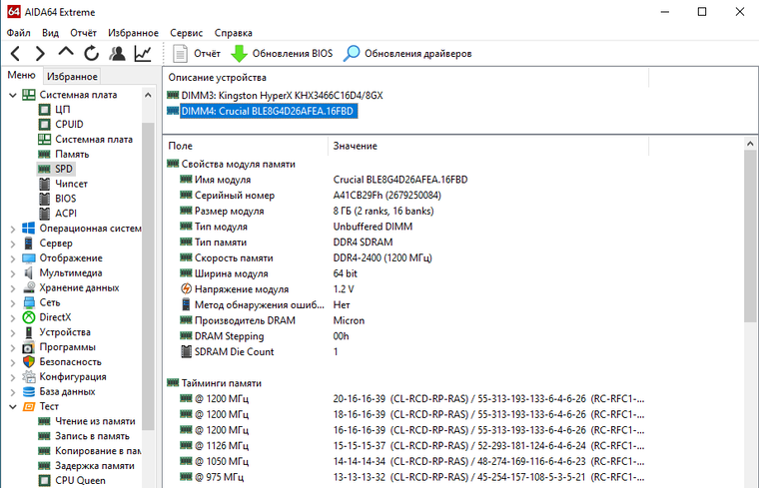759x488 pixels.
Task: Click the Программы icon in tree
Action: click(x=29, y=347)
